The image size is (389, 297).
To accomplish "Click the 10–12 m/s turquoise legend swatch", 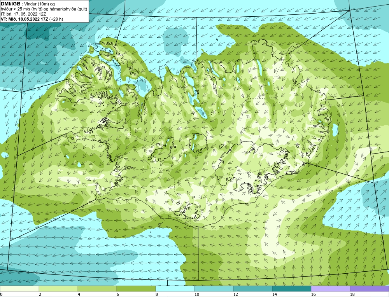I will [214, 289].
